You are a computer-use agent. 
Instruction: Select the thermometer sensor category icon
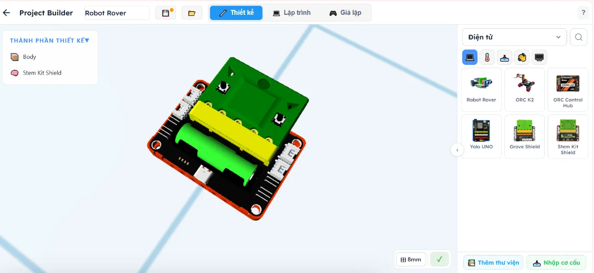487,57
